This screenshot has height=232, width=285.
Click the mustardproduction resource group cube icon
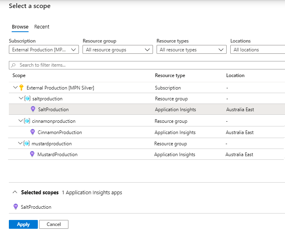(27, 143)
